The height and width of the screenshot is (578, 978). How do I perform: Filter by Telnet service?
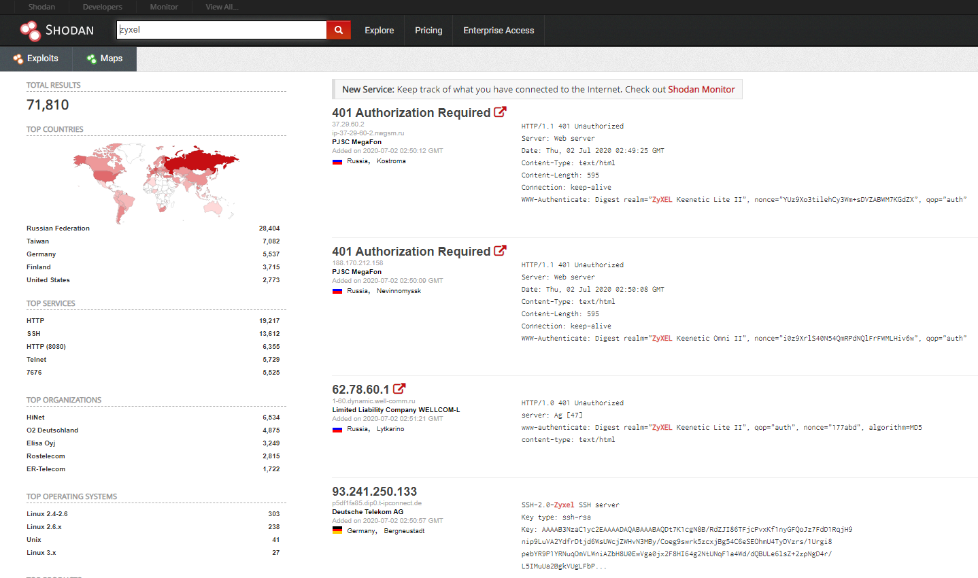[37, 360]
